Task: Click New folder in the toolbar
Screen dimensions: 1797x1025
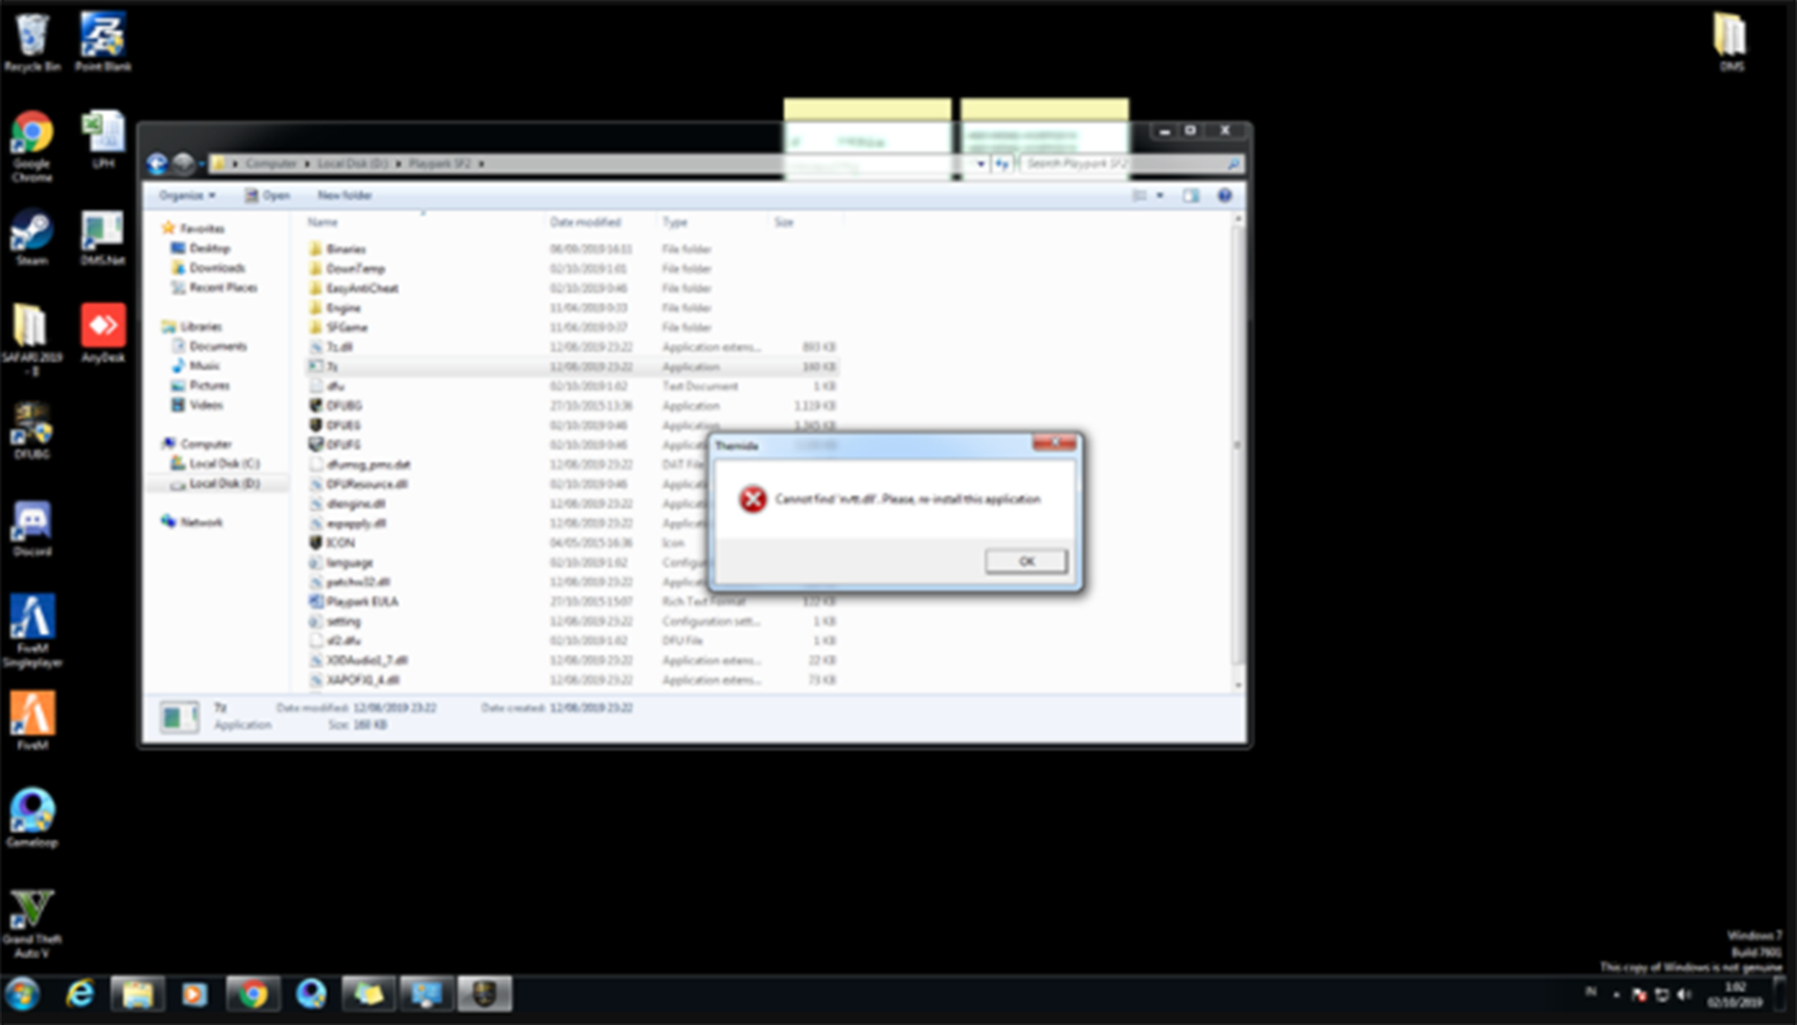Action: pyautogui.click(x=344, y=196)
